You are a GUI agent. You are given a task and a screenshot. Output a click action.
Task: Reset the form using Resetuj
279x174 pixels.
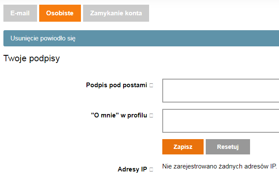click(227, 147)
